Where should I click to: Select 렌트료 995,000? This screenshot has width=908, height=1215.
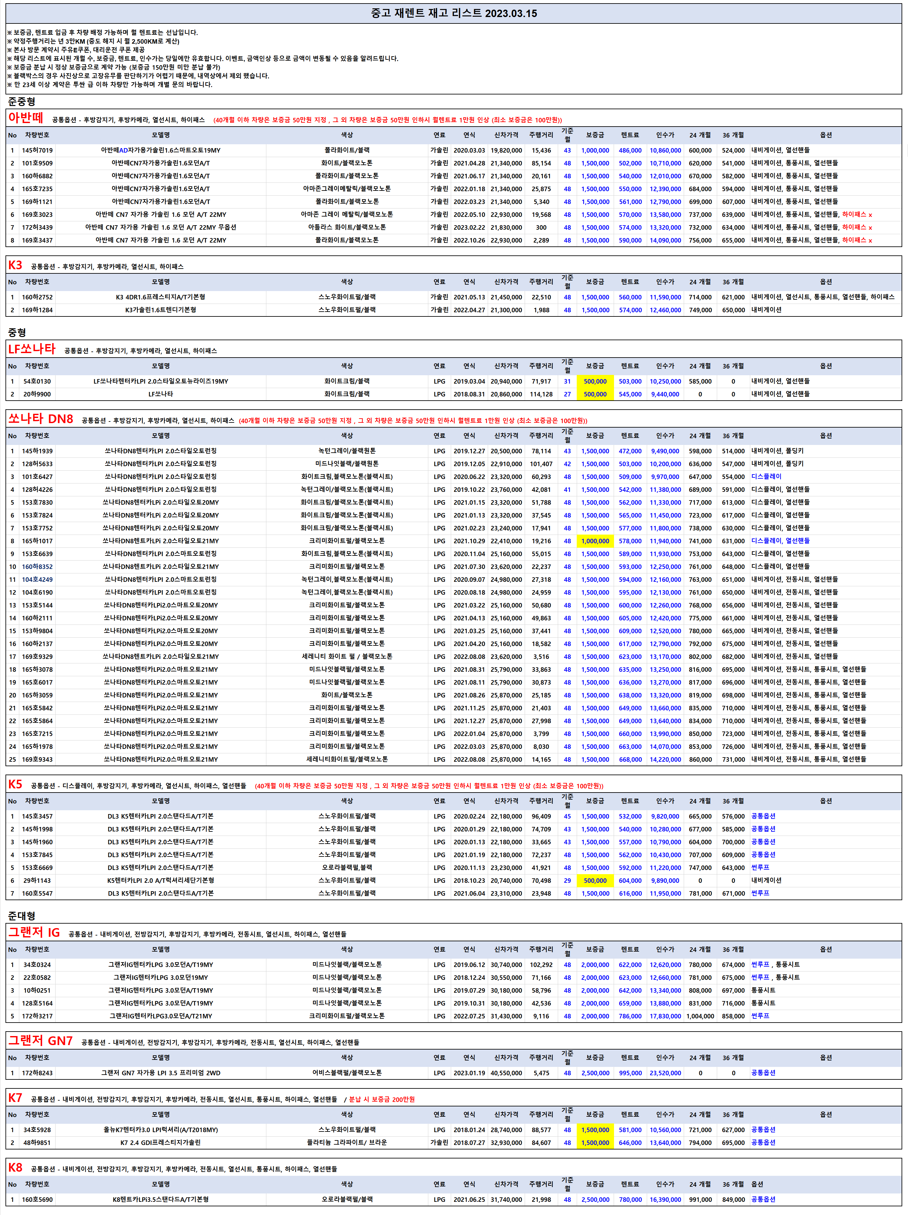(x=630, y=1073)
